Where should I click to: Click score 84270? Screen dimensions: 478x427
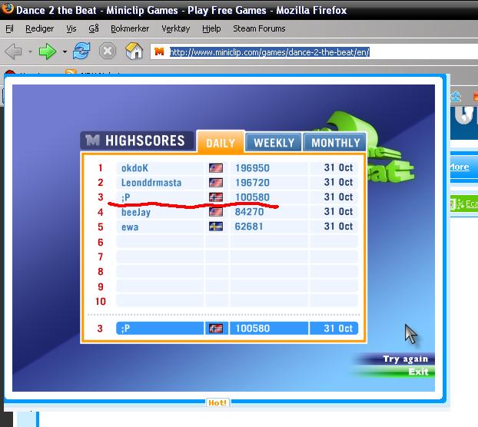click(249, 212)
